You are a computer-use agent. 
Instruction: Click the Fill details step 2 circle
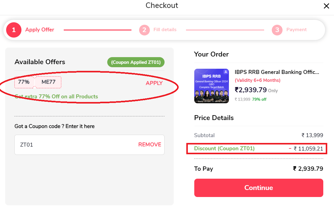point(144,30)
